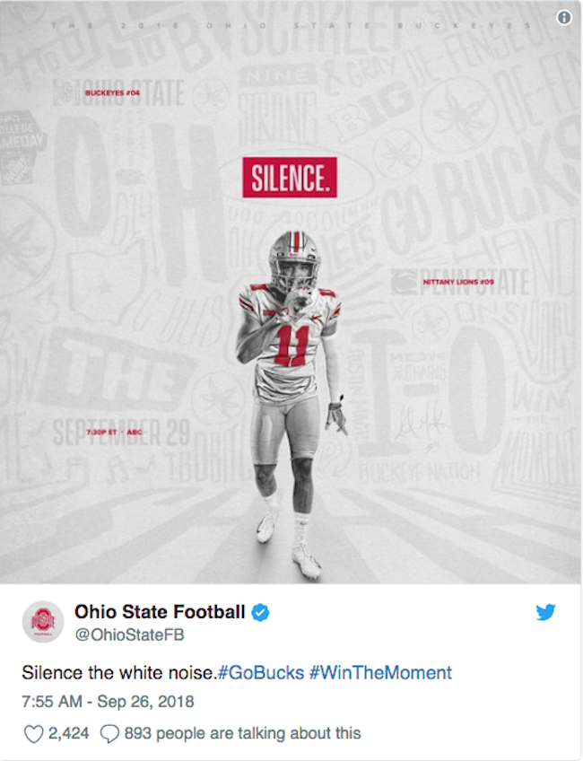This screenshot has width=583, height=761.
Task: Click the tweet text Silence the white noise
Action: click(119, 673)
